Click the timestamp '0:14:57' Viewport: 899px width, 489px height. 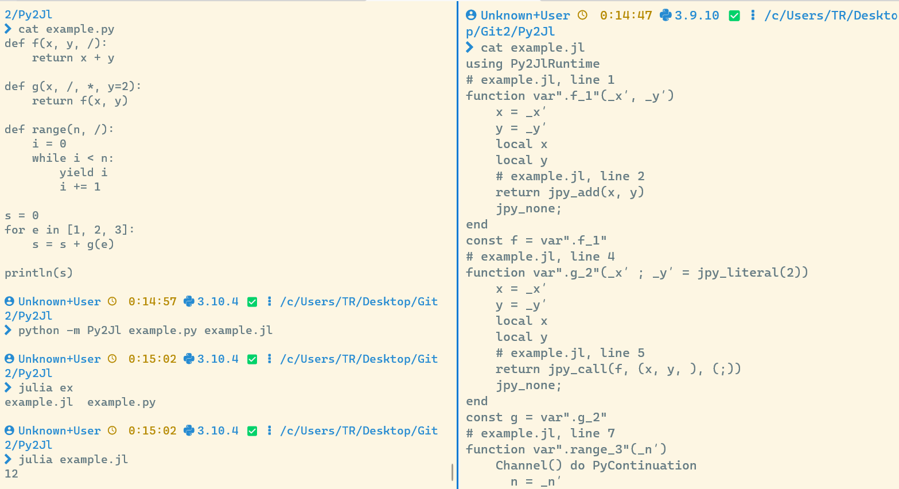(153, 302)
